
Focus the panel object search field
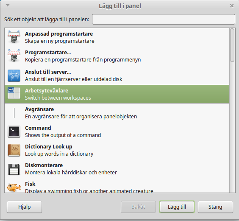[164, 19]
